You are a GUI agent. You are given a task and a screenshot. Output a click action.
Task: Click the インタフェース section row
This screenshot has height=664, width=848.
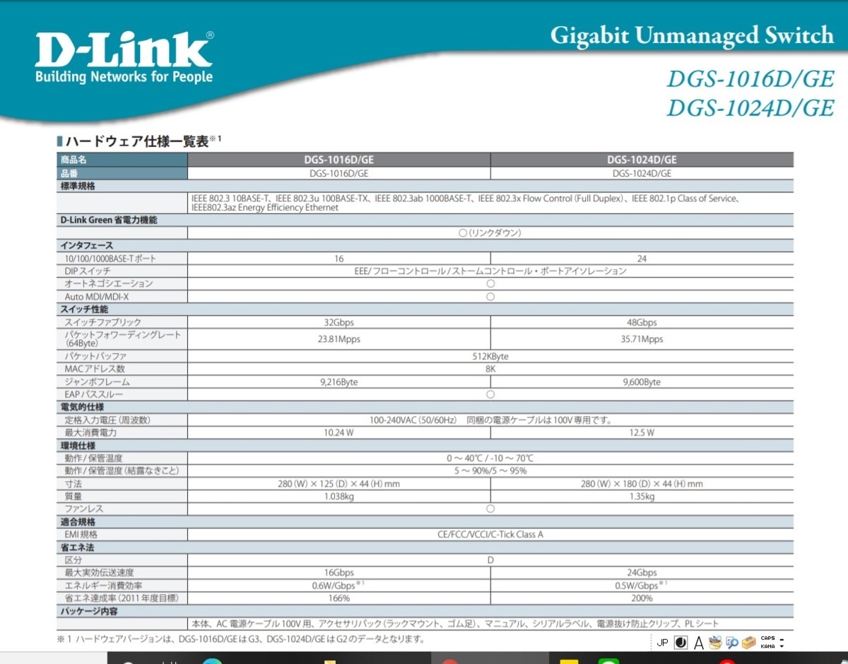point(425,245)
